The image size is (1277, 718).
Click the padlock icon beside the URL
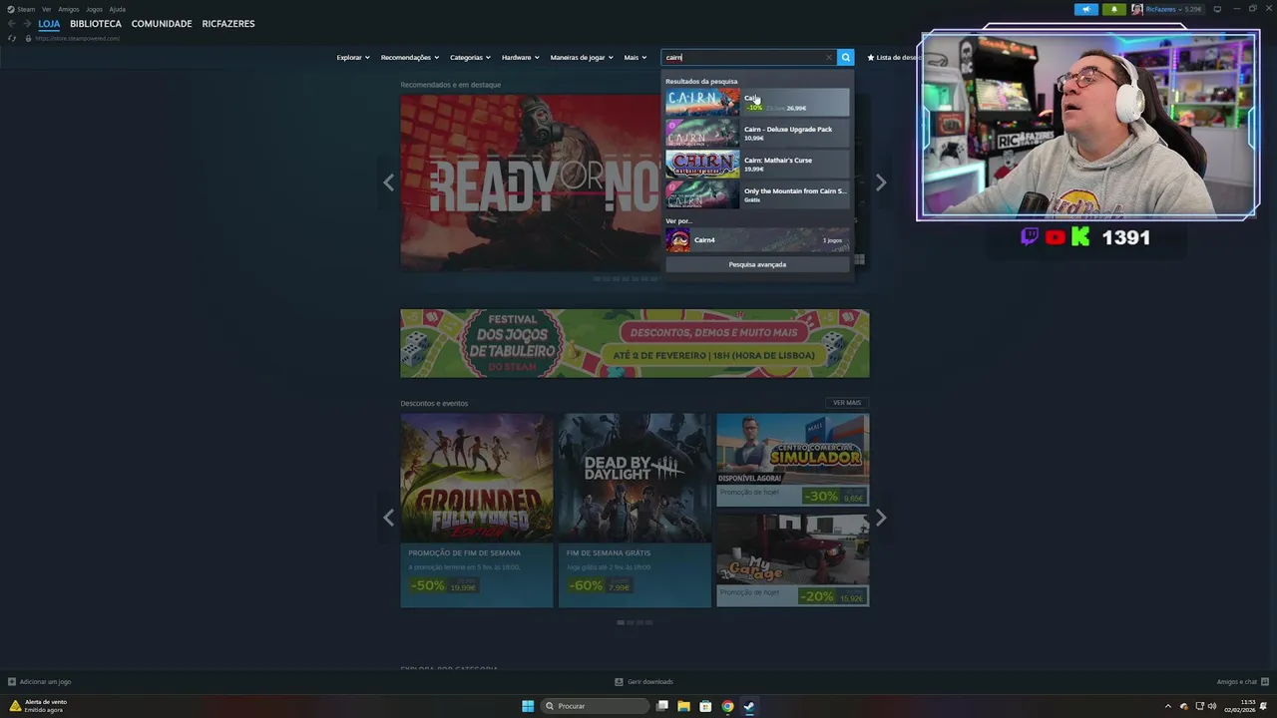pyautogui.click(x=28, y=38)
